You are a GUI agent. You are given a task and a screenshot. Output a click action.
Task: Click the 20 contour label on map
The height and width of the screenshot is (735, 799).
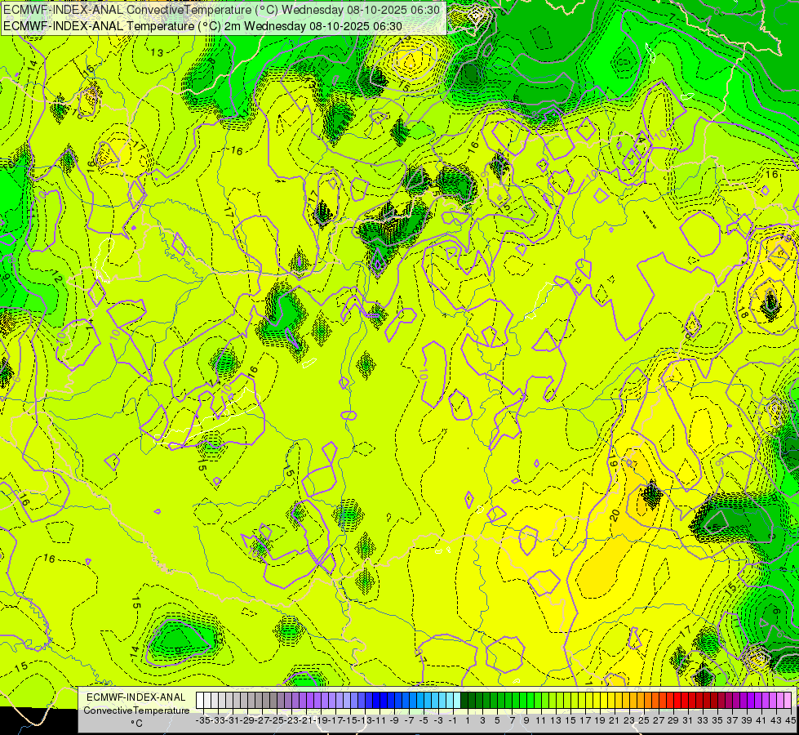[615, 515]
